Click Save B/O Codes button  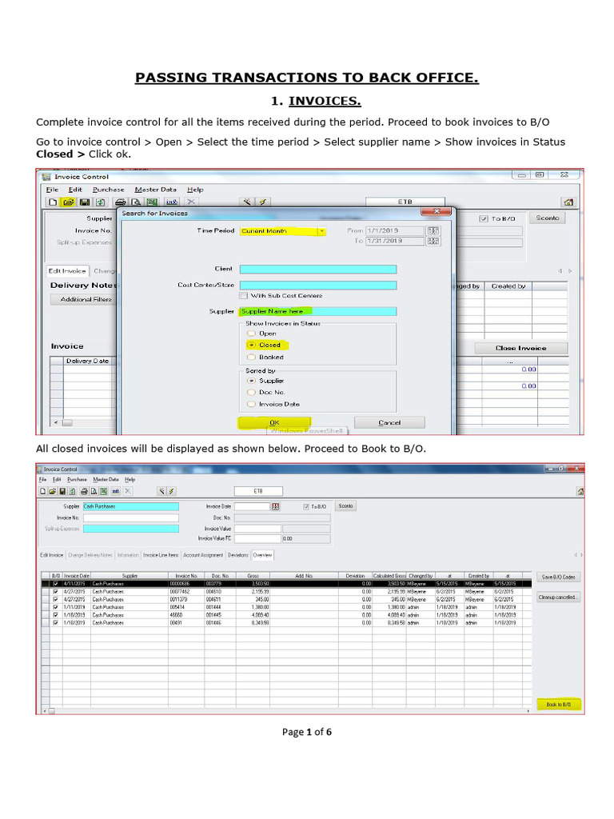pyautogui.click(x=558, y=577)
